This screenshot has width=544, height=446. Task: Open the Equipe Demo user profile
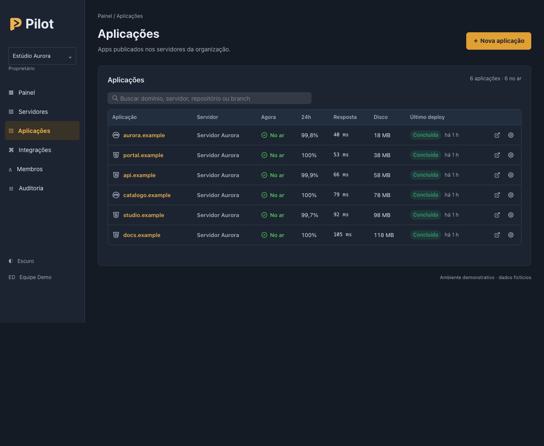(30, 277)
